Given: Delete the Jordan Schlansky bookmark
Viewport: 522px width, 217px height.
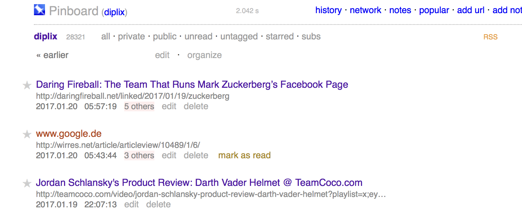Looking at the screenshot, I should click(x=158, y=205).
